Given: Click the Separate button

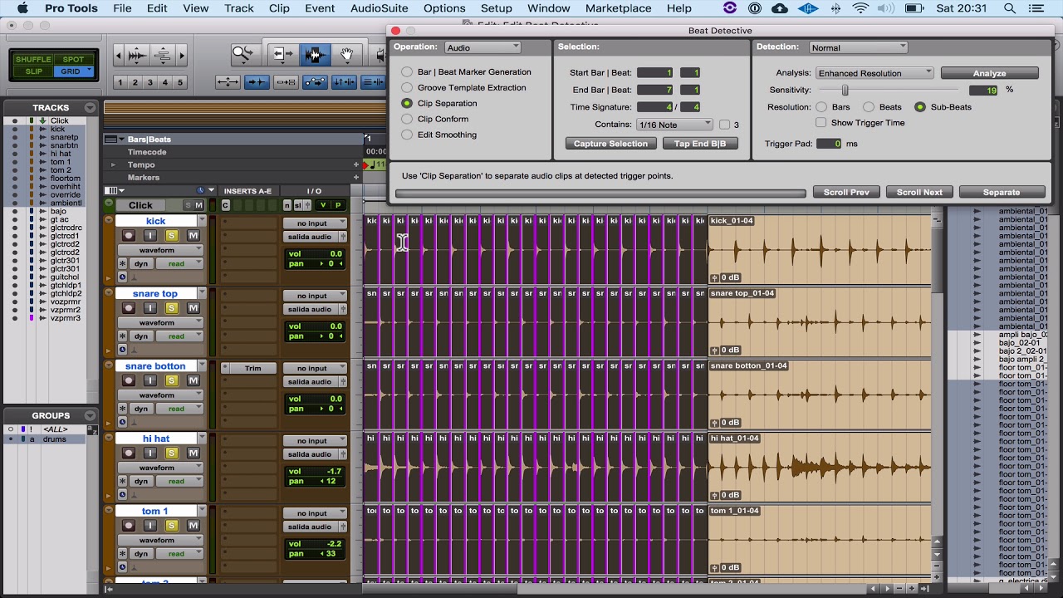Looking at the screenshot, I should [1002, 192].
